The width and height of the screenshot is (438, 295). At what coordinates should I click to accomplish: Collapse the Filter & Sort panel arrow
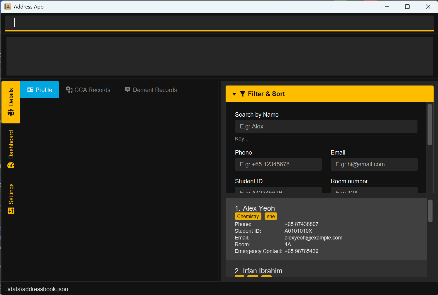coord(234,94)
